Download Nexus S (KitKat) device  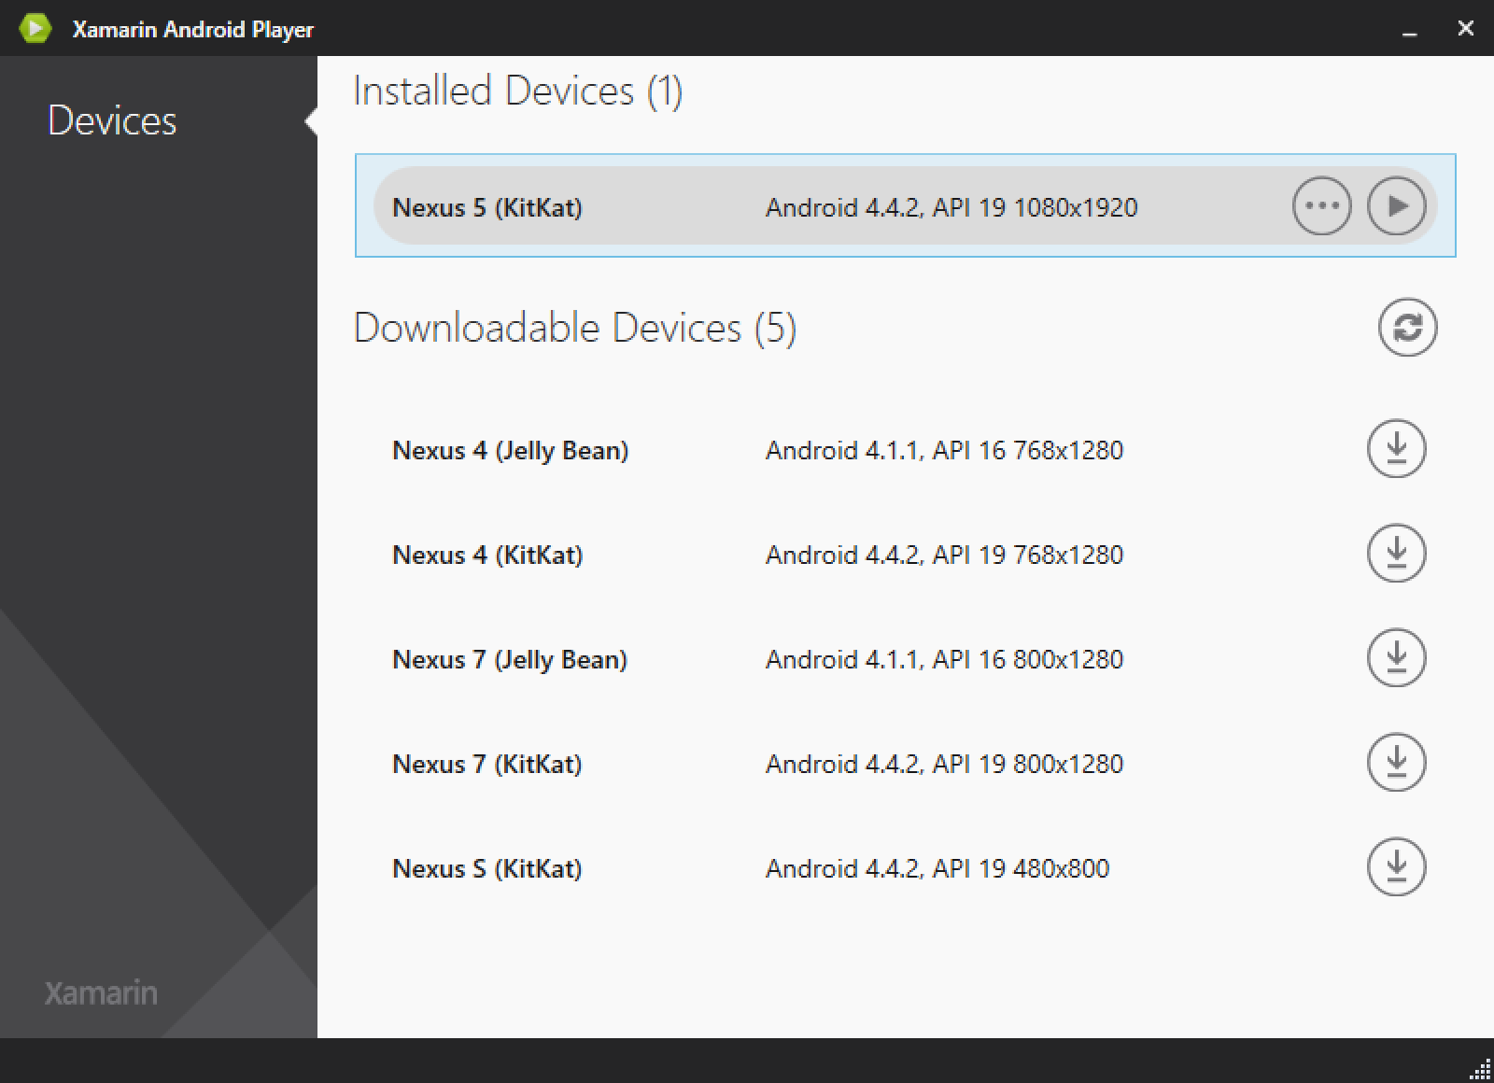(1396, 867)
